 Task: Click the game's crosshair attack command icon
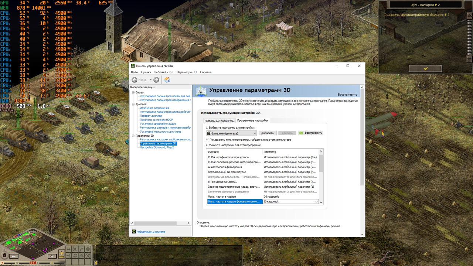coord(88,249)
